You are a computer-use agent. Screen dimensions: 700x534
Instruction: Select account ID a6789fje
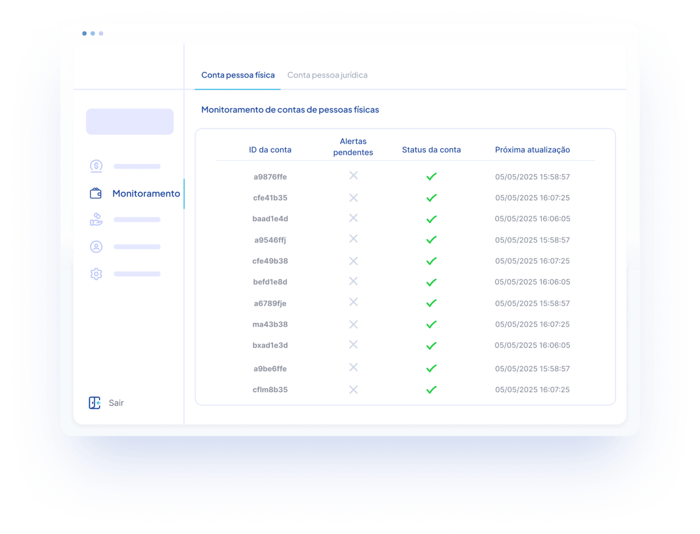(x=270, y=303)
